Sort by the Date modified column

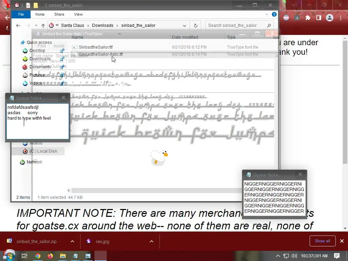185,37
